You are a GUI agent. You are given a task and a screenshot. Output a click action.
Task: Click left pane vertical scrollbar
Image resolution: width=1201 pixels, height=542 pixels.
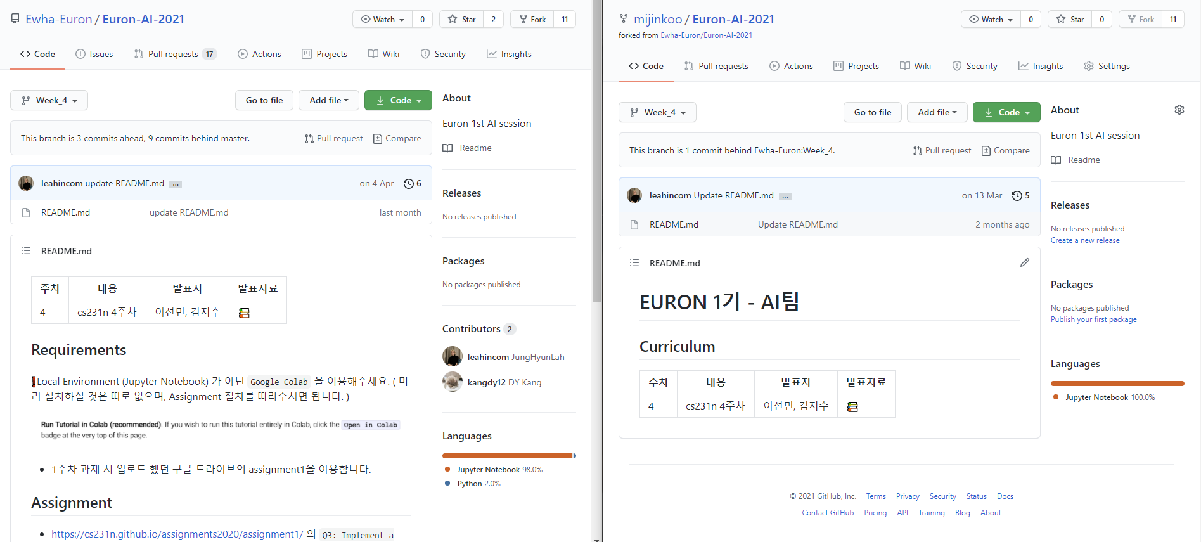[596, 151]
